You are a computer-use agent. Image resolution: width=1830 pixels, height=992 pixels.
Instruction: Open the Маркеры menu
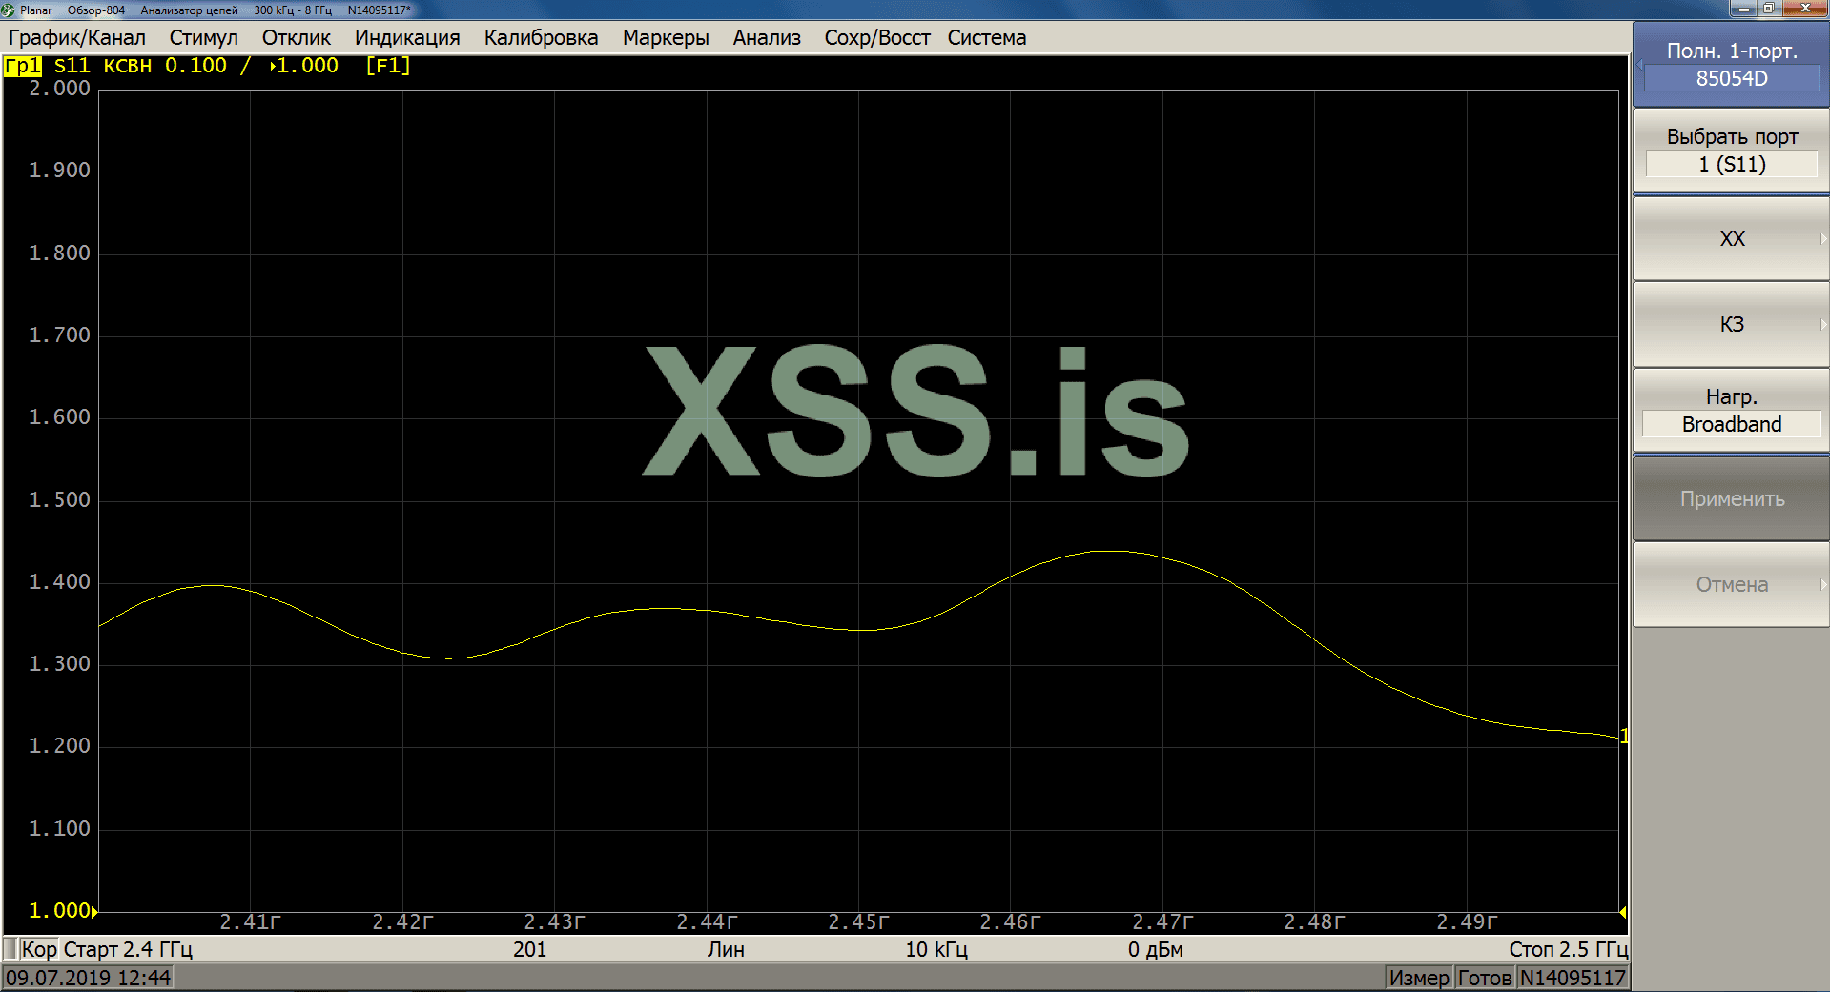tap(665, 37)
